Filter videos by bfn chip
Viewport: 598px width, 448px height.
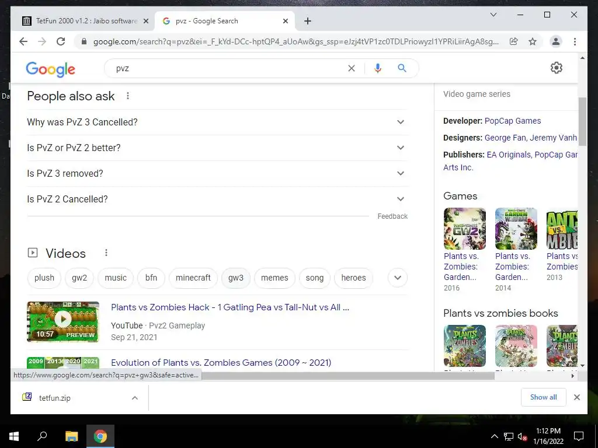click(151, 278)
